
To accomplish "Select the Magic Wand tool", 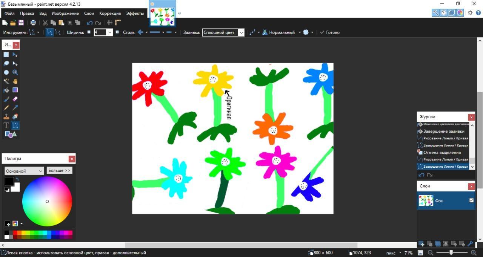I will coord(6,81).
